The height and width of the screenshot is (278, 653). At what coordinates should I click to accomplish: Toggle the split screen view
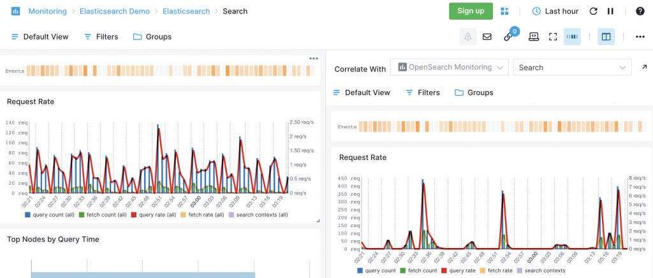coord(606,36)
